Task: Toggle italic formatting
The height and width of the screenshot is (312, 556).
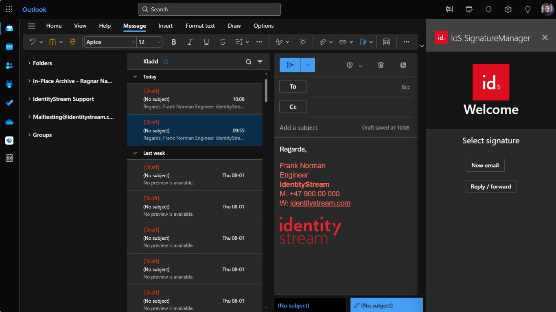Action: pos(190,42)
